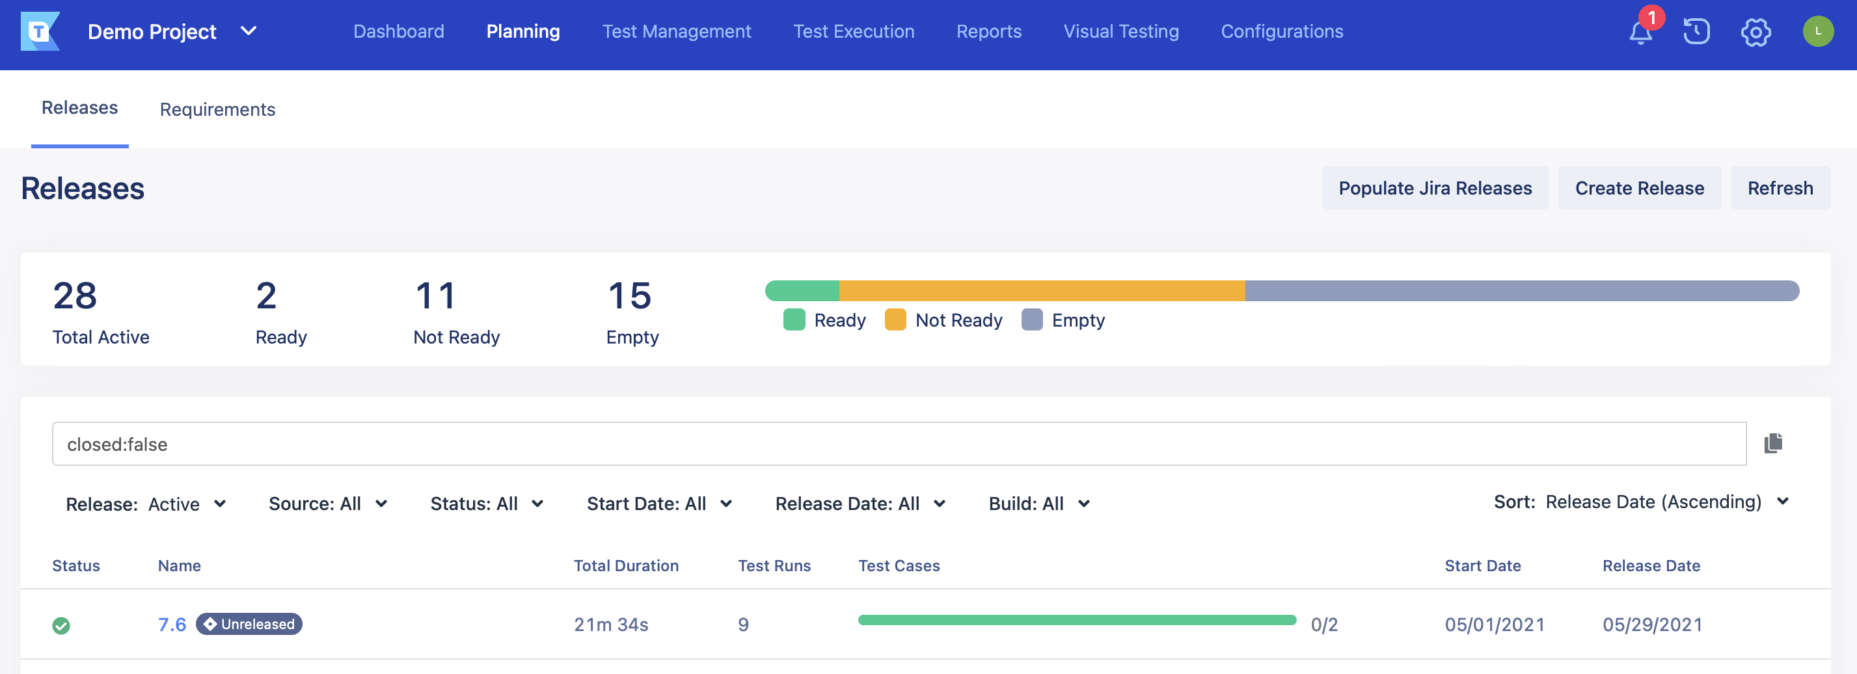Open the Status: All filter

point(488,504)
